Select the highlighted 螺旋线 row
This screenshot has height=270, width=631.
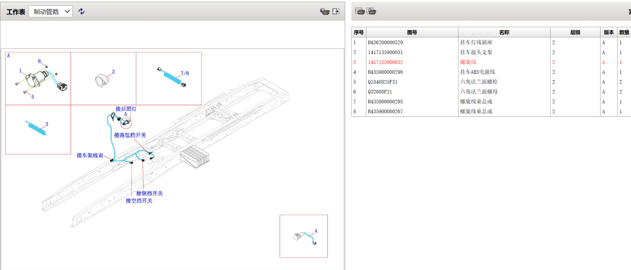468,62
